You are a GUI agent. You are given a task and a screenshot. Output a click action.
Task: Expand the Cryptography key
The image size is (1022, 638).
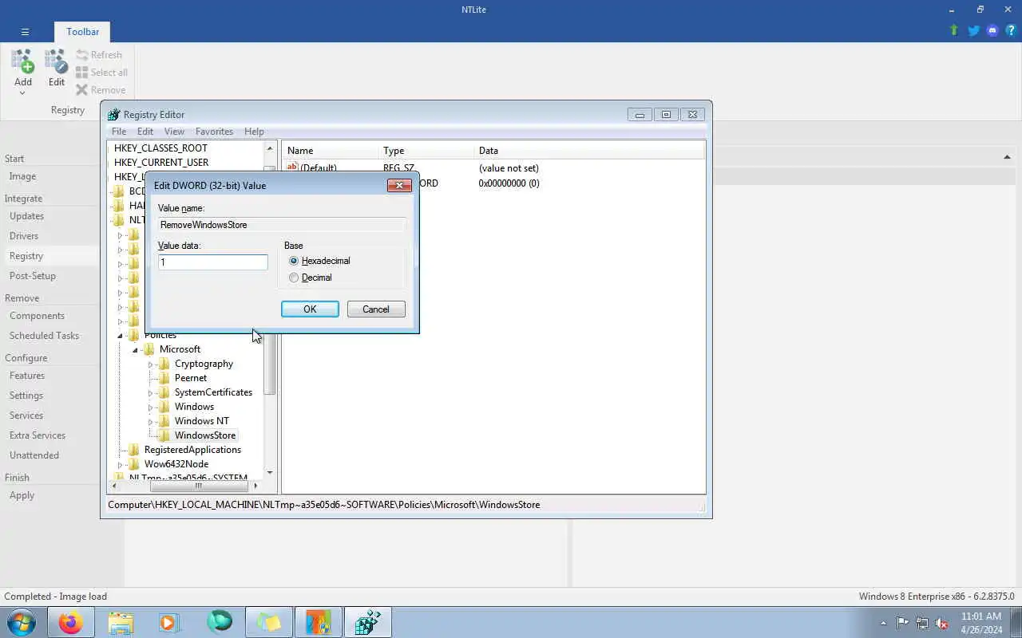point(150,364)
